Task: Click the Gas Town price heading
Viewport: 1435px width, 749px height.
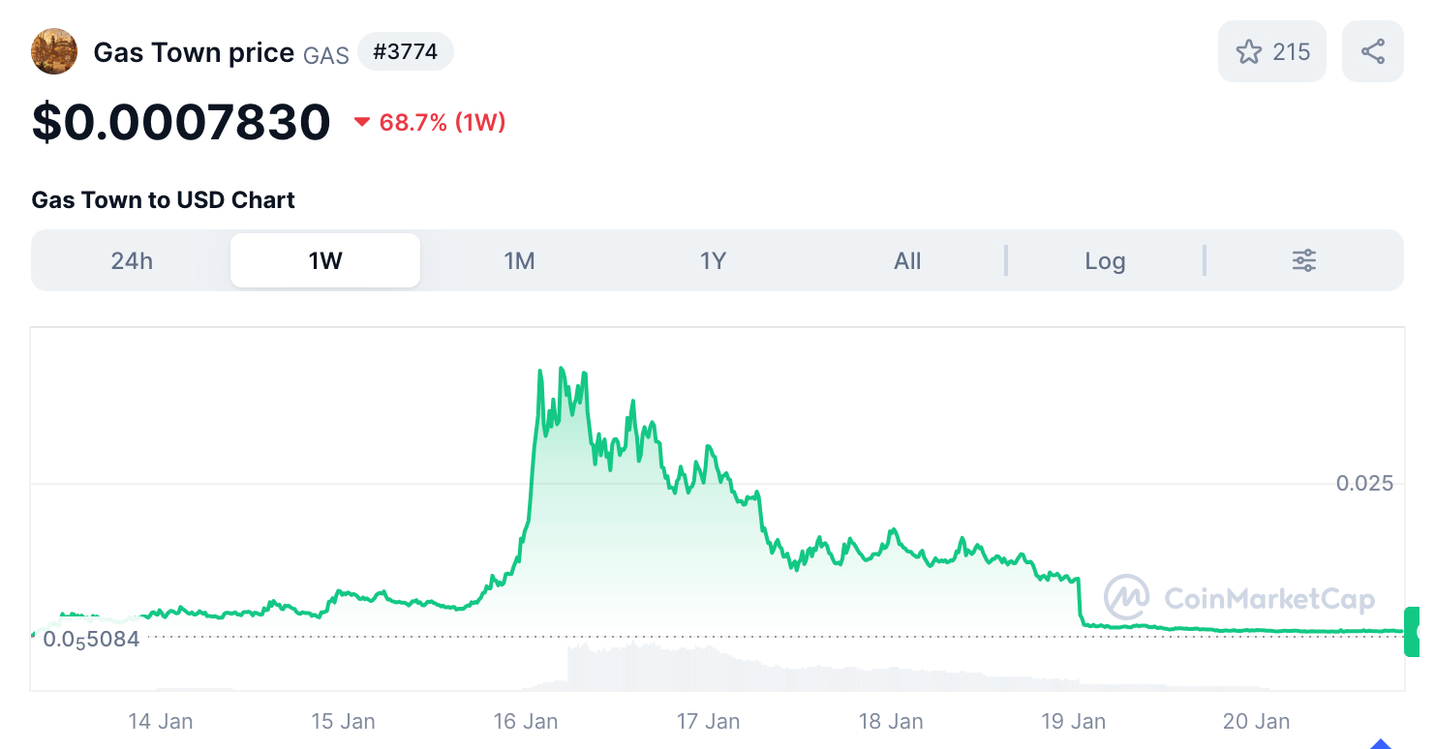Action: point(194,52)
